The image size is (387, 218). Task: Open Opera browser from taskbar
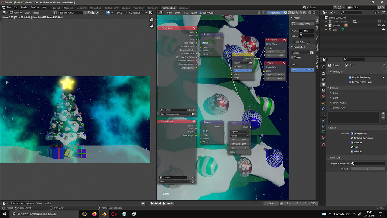[x=114, y=214]
